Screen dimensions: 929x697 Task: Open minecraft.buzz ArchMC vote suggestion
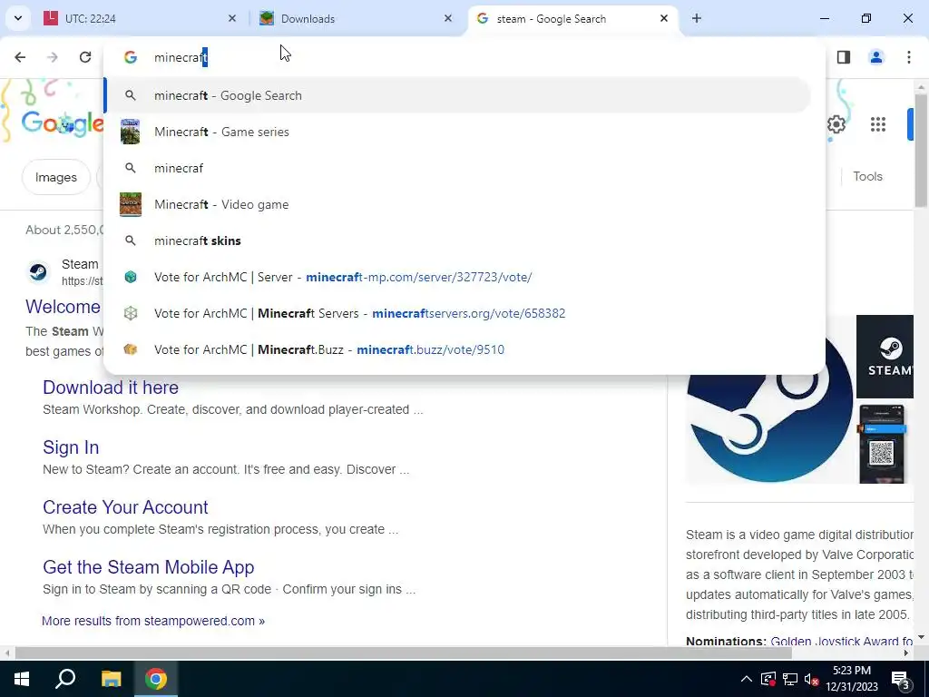(x=457, y=349)
